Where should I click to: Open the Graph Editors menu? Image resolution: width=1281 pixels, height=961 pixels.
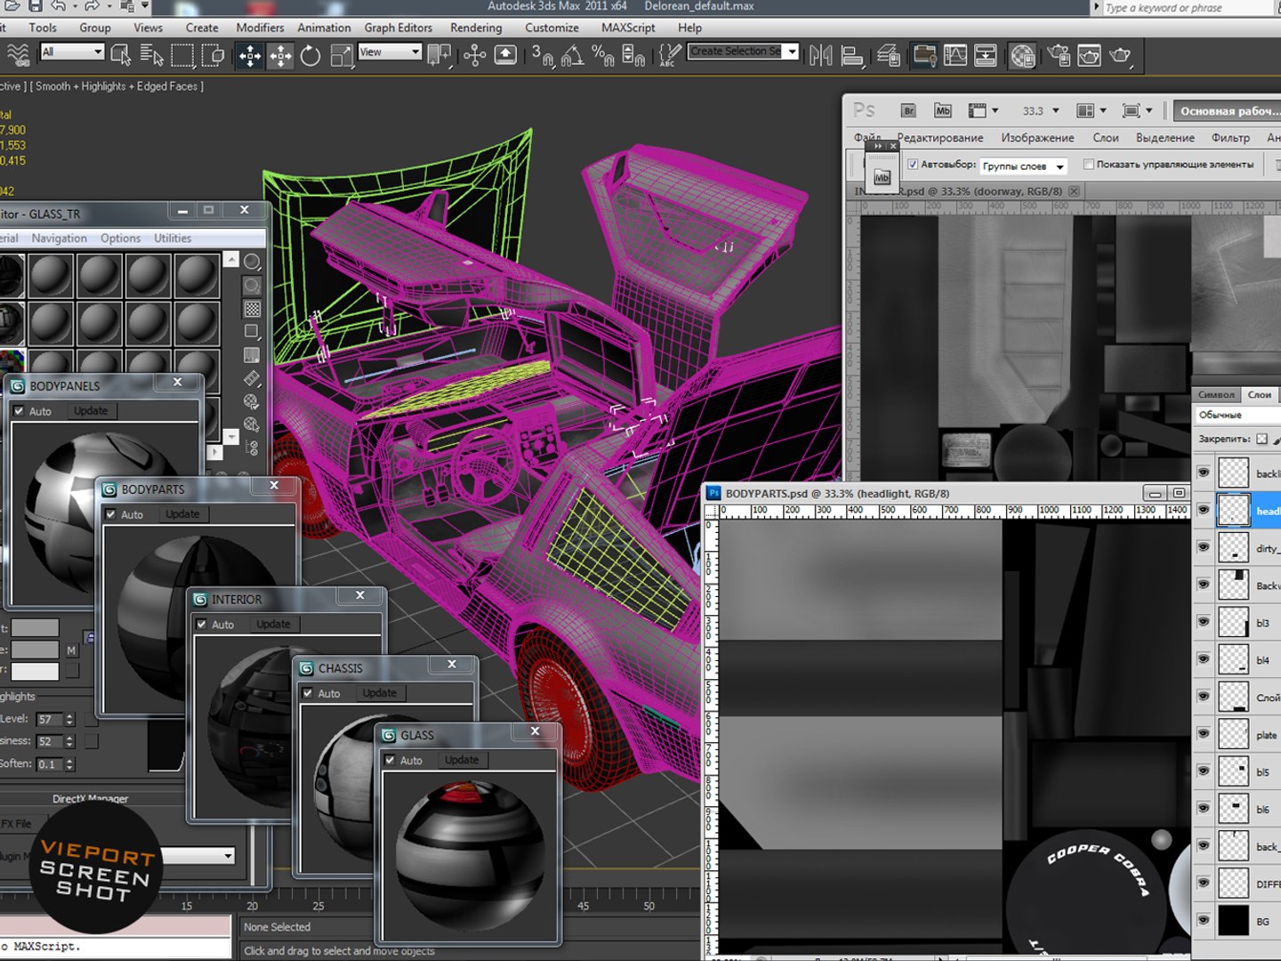click(x=399, y=28)
